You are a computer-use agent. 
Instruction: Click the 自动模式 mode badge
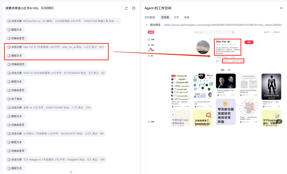click(47, 8)
